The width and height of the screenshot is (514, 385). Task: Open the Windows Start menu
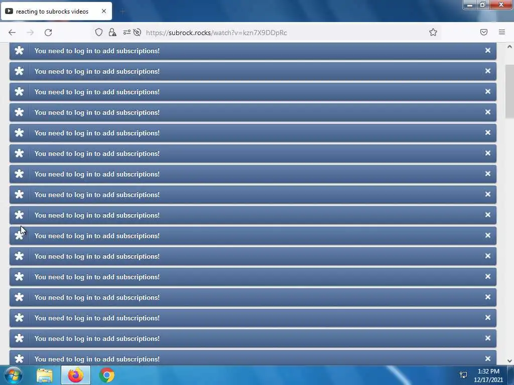[13, 375]
